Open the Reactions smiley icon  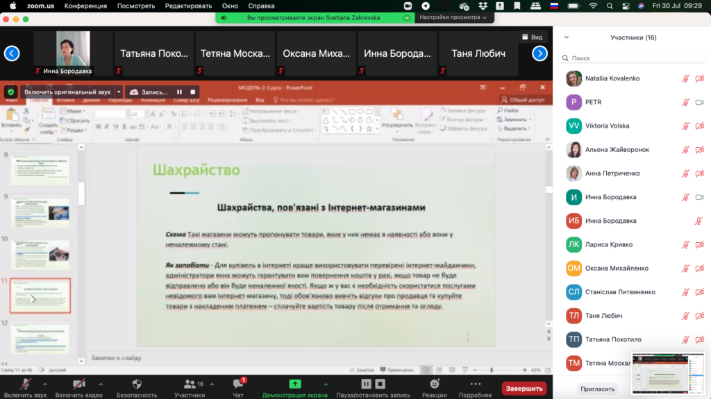point(434,384)
